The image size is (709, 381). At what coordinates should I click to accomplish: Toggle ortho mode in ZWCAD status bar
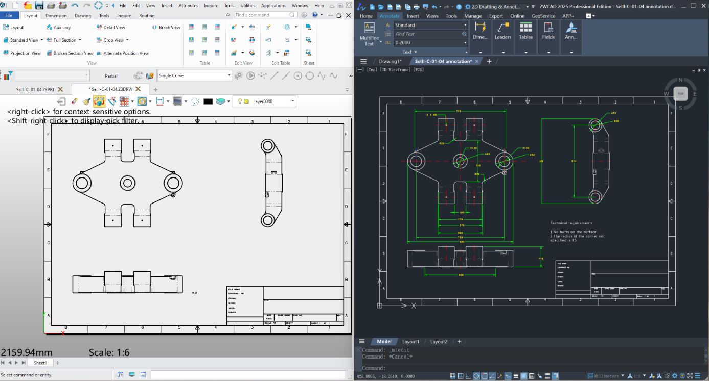pos(468,376)
